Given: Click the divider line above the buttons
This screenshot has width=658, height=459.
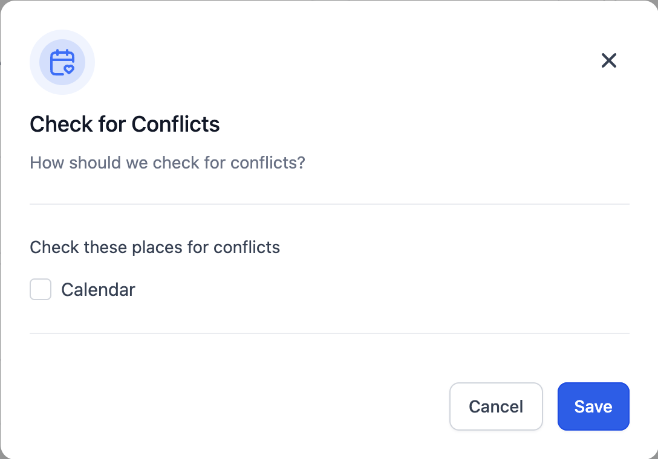Looking at the screenshot, I should [330, 333].
